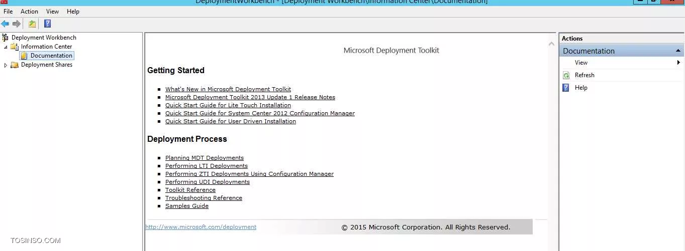Click the Information Center folder icon
This screenshot has width=685, height=251.
15,47
